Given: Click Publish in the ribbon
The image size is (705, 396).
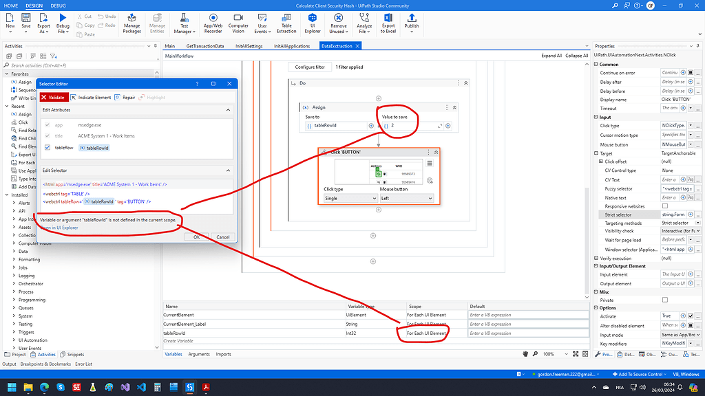Looking at the screenshot, I should coord(413,23).
